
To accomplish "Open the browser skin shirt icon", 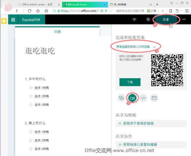I will (x=172, y=3).
